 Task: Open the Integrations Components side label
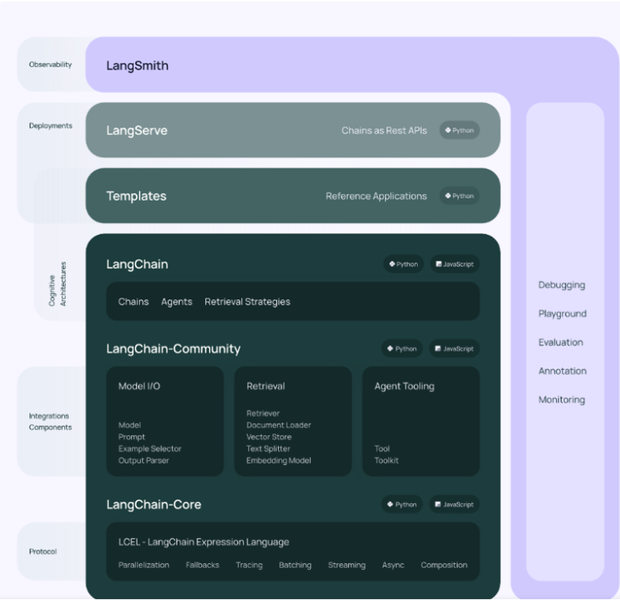click(x=51, y=422)
